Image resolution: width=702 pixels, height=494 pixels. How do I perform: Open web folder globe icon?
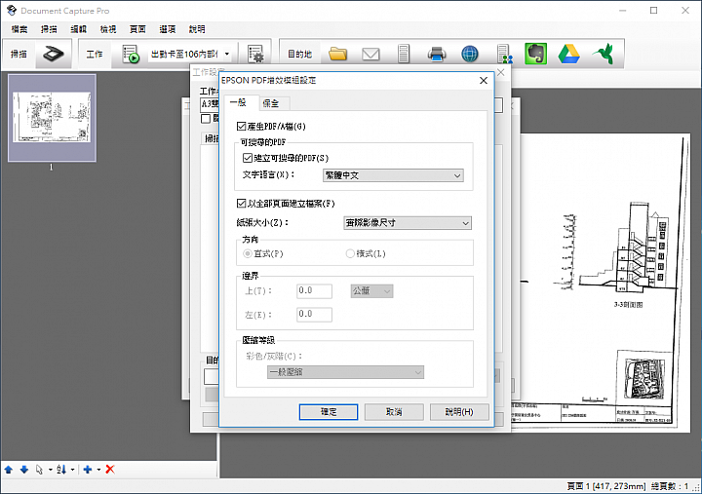(470, 55)
